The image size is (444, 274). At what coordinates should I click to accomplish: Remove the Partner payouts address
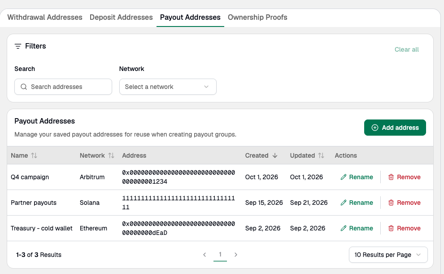[x=405, y=203]
